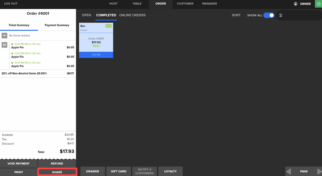Click the Tax $1.25 value
Image resolution: width=322 pixels, height=176 pixels.
point(70,139)
